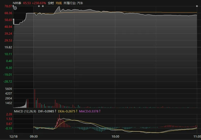The image size is (201, 140).
Task: Select the 均线 average line label
Action: point(59,3)
